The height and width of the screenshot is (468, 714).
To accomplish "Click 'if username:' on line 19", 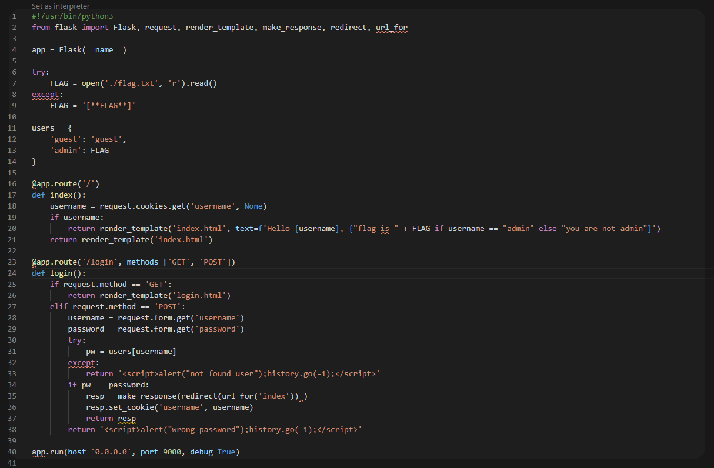I will [x=77, y=218].
